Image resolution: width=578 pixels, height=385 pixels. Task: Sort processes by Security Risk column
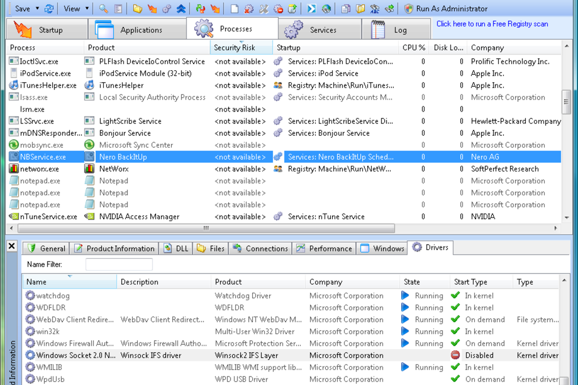[241, 48]
